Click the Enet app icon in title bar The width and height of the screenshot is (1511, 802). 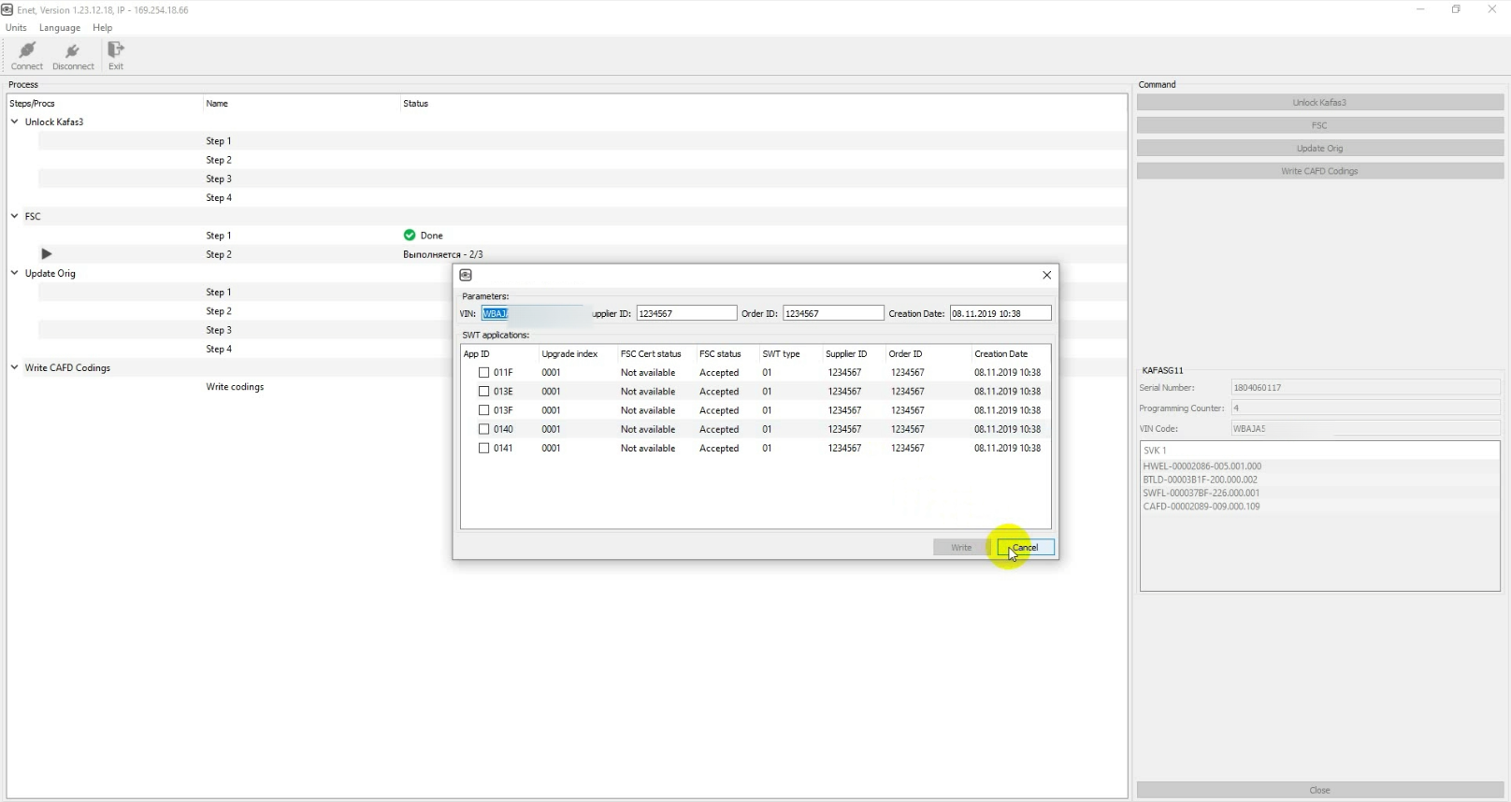click(x=7, y=9)
